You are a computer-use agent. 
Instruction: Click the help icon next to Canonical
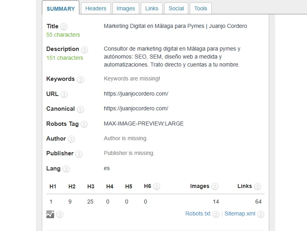(81, 110)
